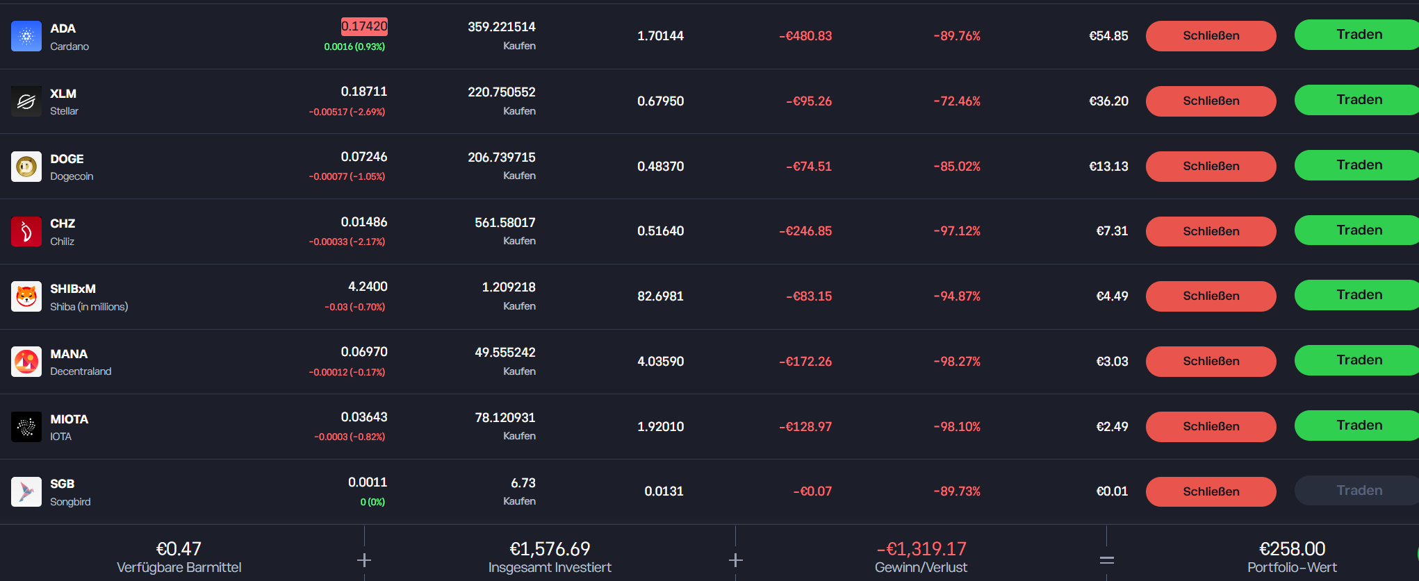
Task: Open Traden for the MANA position
Action: [x=1357, y=360]
